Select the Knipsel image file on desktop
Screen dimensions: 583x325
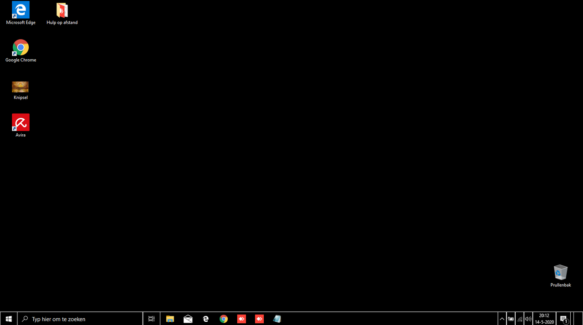20,90
